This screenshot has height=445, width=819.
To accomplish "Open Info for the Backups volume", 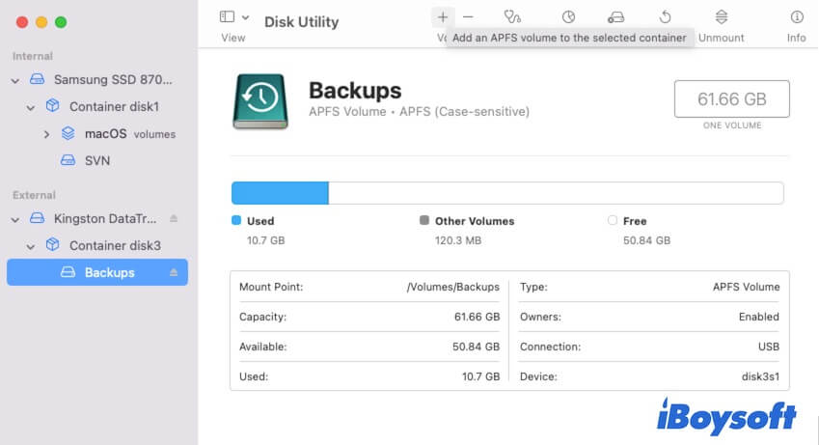I will [797, 17].
